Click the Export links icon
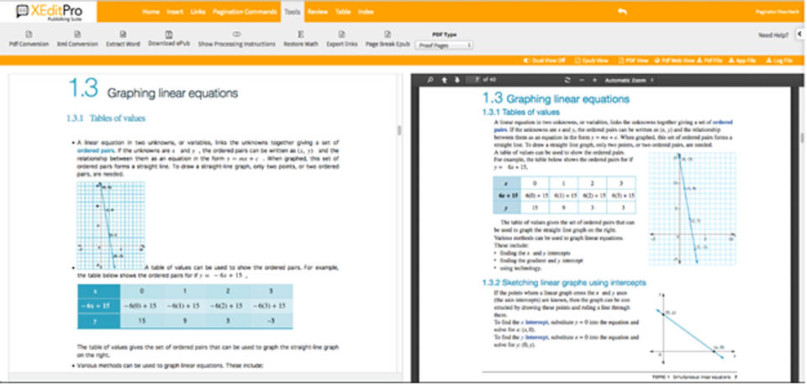This screenshot has height=384, width=807. pos(341,34)
